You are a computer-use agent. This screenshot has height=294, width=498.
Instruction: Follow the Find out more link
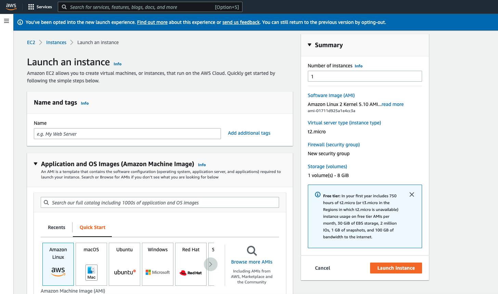tap(152, 22)
